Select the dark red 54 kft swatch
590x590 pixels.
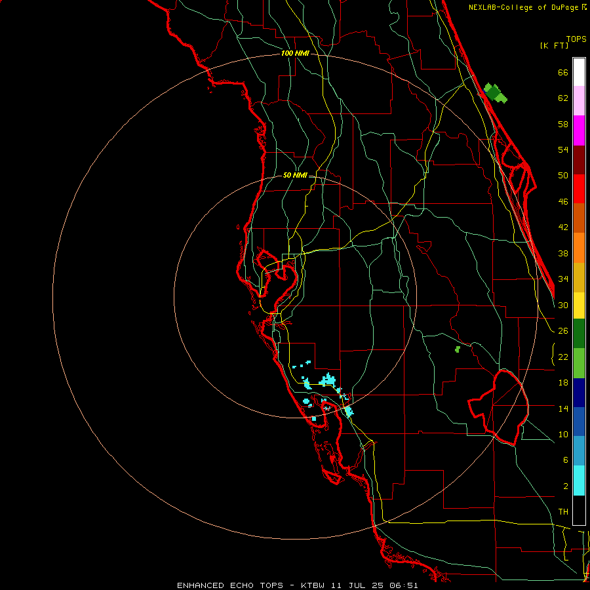click(x=579, y=160)
